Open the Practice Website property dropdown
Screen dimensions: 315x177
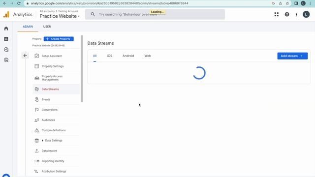pos(60,16)
